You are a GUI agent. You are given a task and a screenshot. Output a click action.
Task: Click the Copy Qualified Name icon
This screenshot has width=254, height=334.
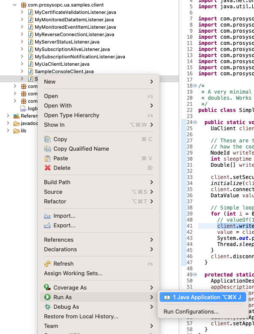point(47,148)
